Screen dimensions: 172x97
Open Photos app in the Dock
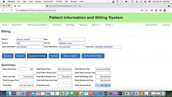(x=62, y=93)
